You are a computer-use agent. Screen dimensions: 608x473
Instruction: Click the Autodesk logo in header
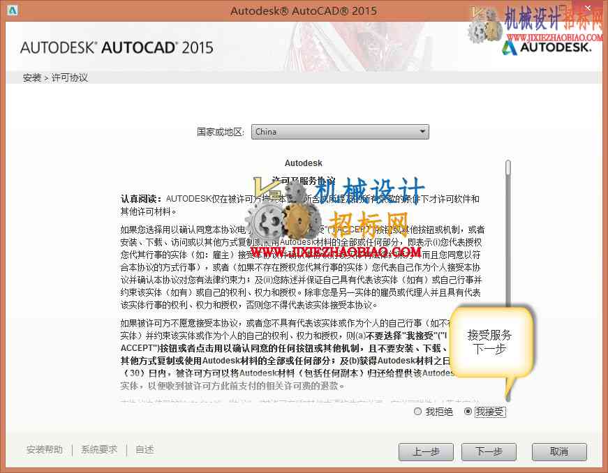[x=547, y=48]
